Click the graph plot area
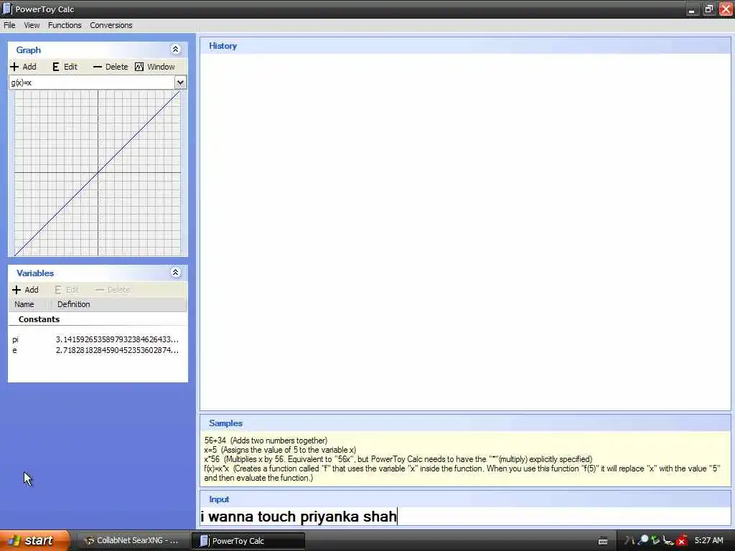This screenshot has height=551, width=735. click(98, 173)
